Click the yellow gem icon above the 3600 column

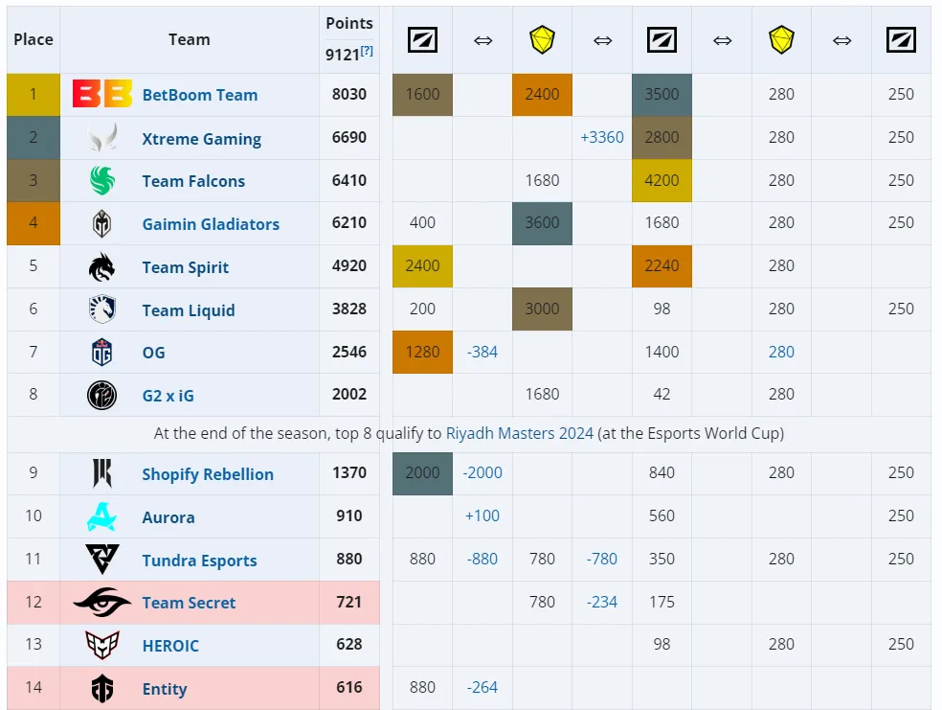tap(542, 39)
